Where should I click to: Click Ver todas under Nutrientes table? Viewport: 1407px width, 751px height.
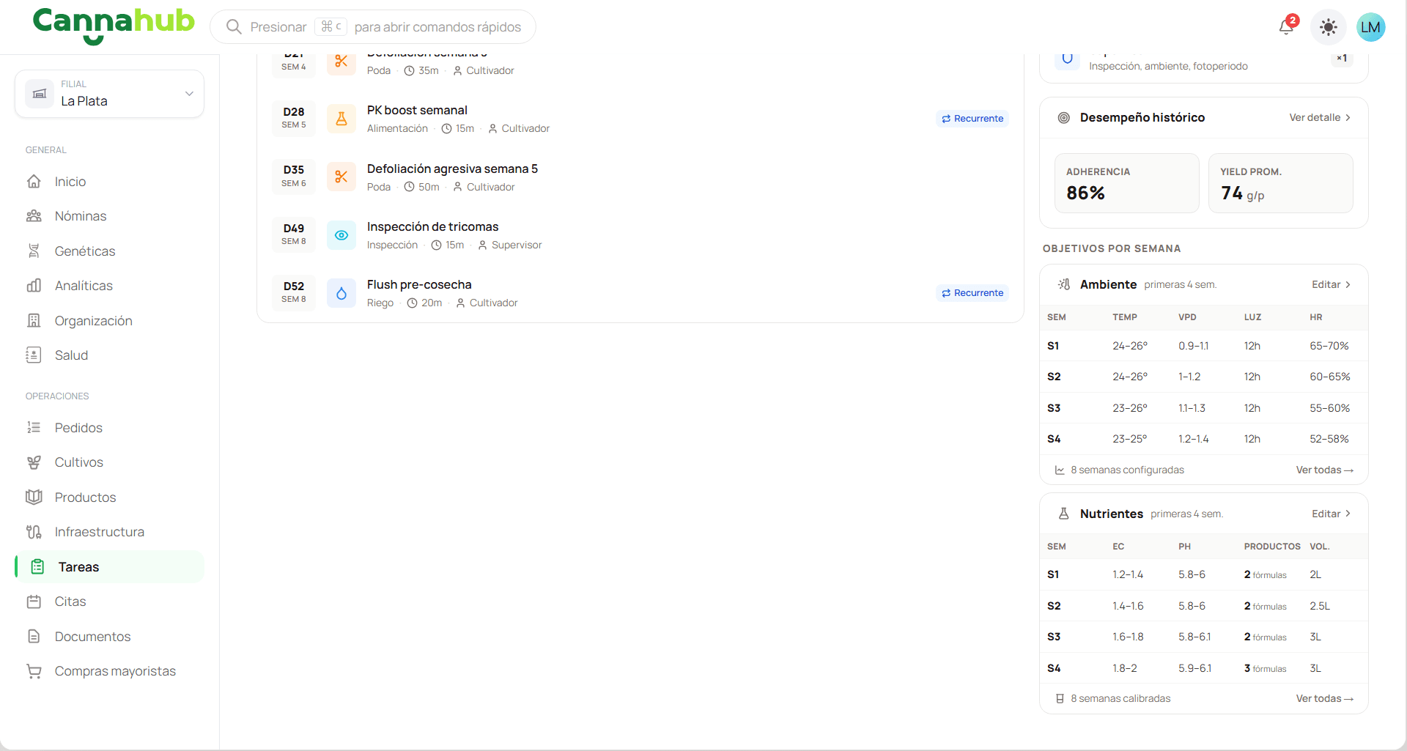(1324, 698)
